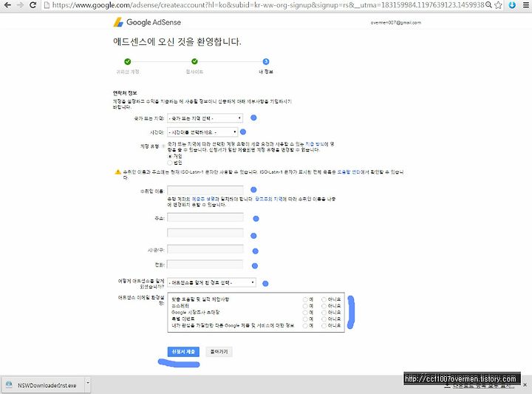Click the second green step check for 웹사이트
Image resolution: width=532 pixels, height=394 pixels.
pos(194,61)
